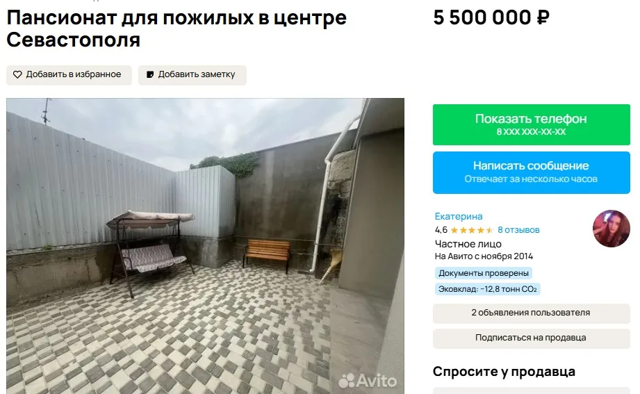640x394 pixels.
Task: Open the main patio listing photo
Action: (205, 246)
